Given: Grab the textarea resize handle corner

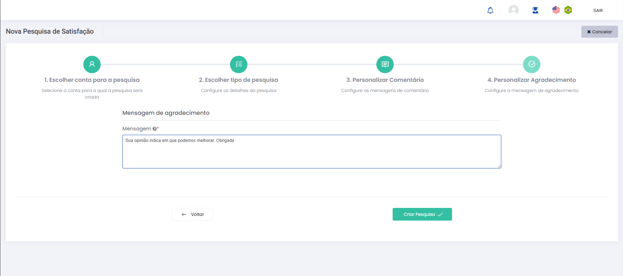Looking at the screenshot, I should point(499,166).
